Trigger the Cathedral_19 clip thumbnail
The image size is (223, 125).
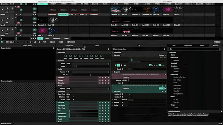click(x=115, y=10)
